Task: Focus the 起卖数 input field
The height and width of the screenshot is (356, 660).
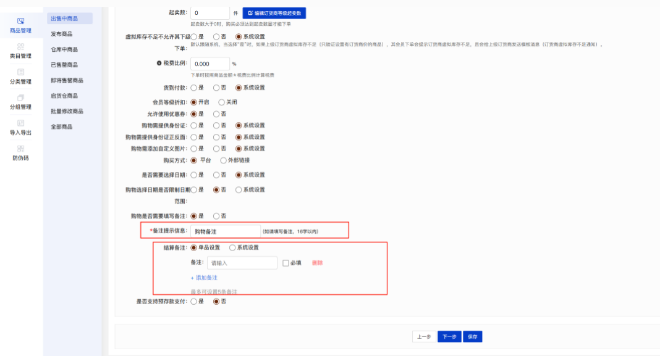Action: click(x=210, y=13)
